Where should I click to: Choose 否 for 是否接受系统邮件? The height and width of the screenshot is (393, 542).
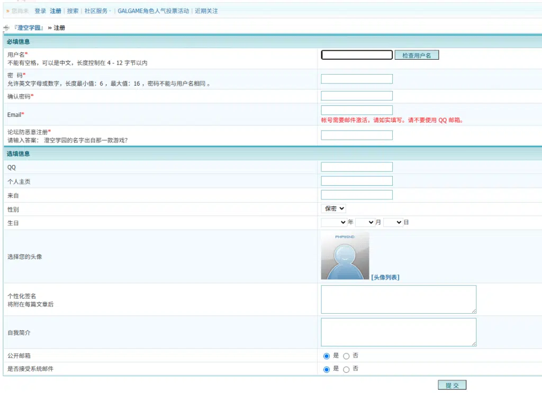click(346, 369)
